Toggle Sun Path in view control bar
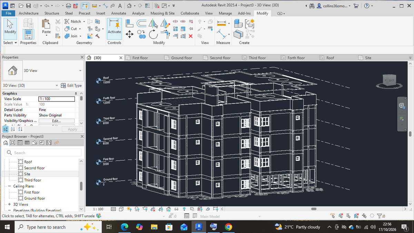 (129, 209)
